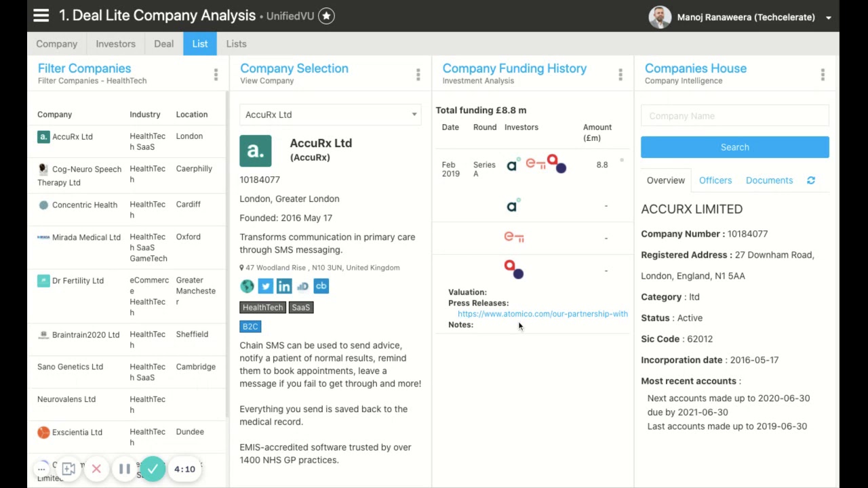This screenshot has height=488, width=868.
Task: Open the hamburger main menu
Action: (x=41, y=16)
